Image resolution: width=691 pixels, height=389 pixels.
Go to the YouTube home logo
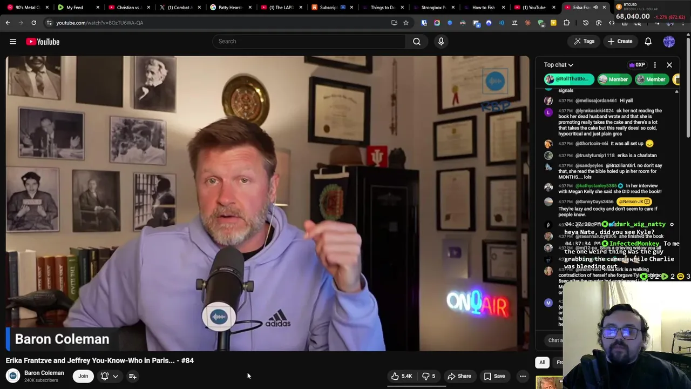(43, 42)
